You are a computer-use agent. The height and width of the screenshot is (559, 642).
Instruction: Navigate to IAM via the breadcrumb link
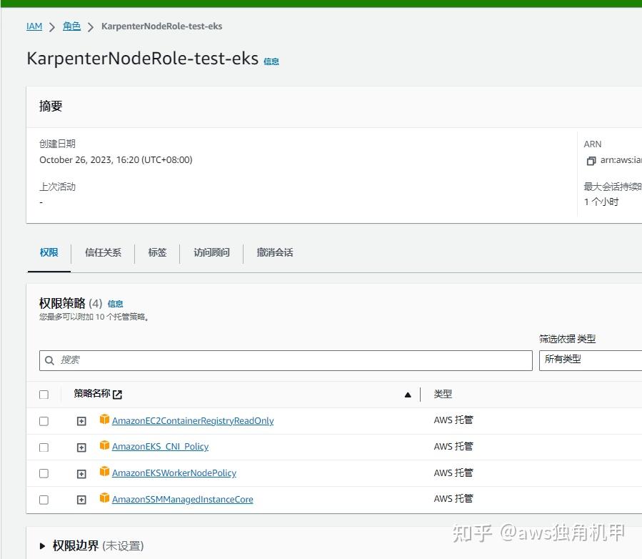coord(34,26)
